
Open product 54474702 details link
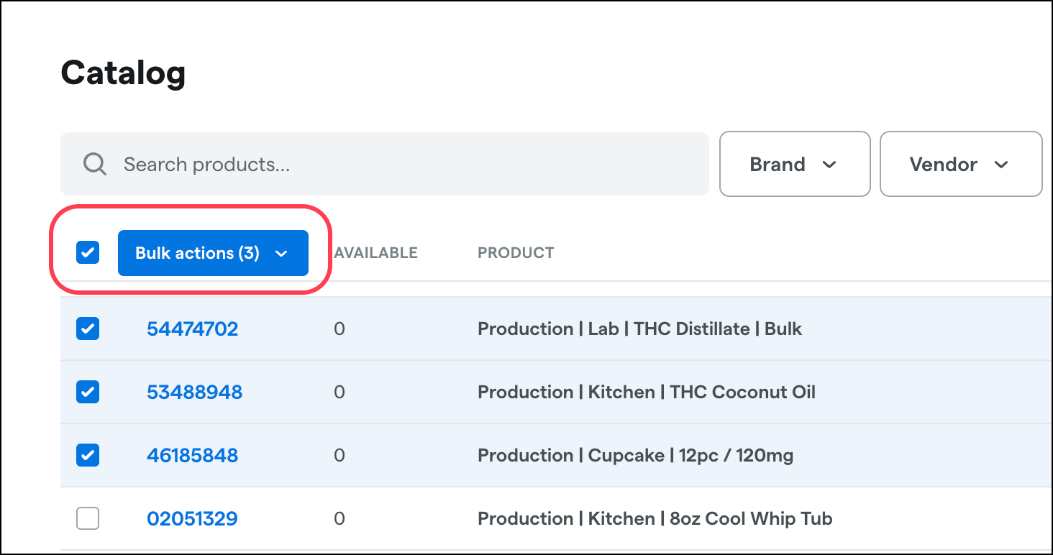click(x=192, y=329)
